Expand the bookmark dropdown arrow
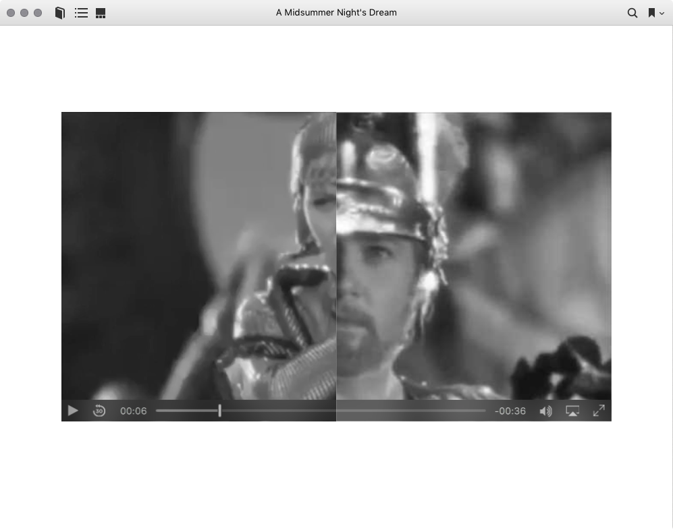This screenshot has width=673, height=530. [662, 13]
